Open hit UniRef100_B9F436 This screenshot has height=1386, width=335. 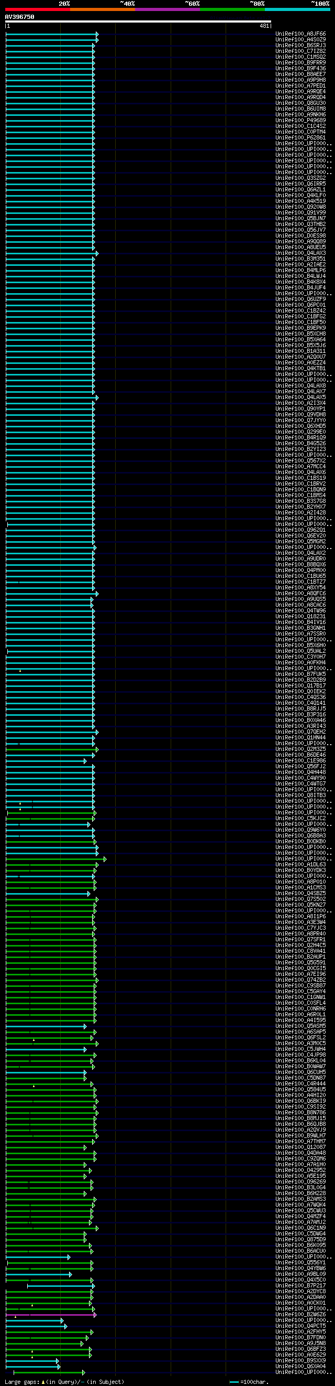coord(300,68)
